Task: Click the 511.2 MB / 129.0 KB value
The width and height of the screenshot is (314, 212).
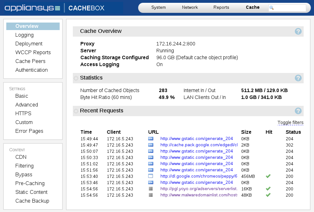Action: tap(264, 90)
